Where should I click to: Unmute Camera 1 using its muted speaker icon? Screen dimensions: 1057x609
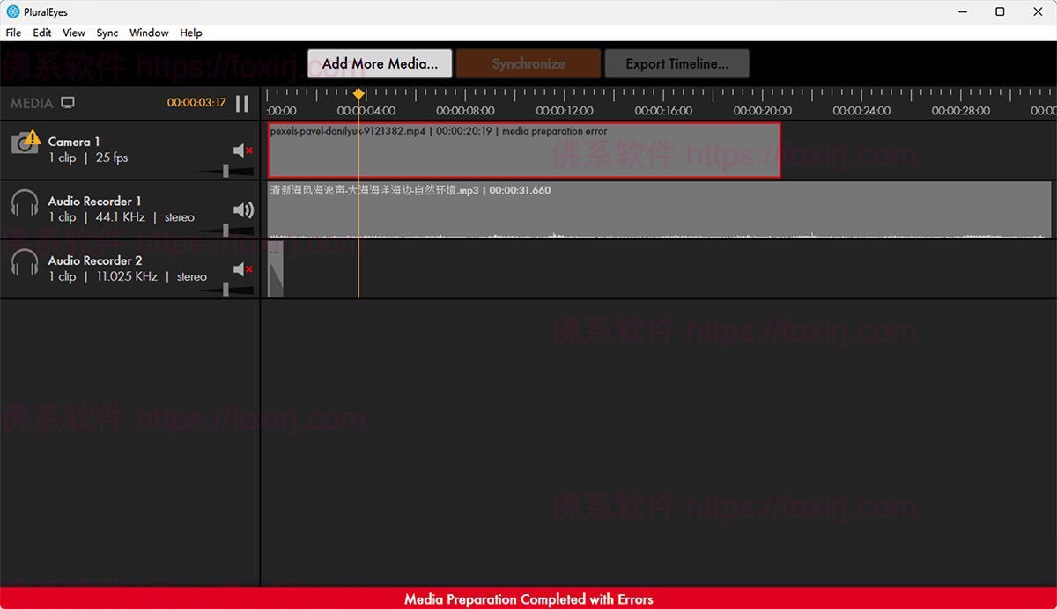241,150
